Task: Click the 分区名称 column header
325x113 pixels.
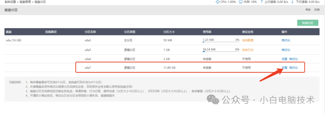Action: click(90, 32)
